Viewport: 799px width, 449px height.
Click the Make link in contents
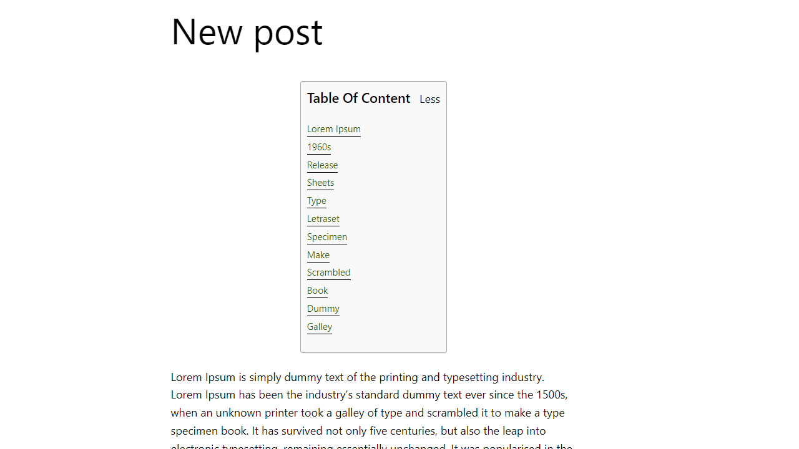click(x=318, y=255)
